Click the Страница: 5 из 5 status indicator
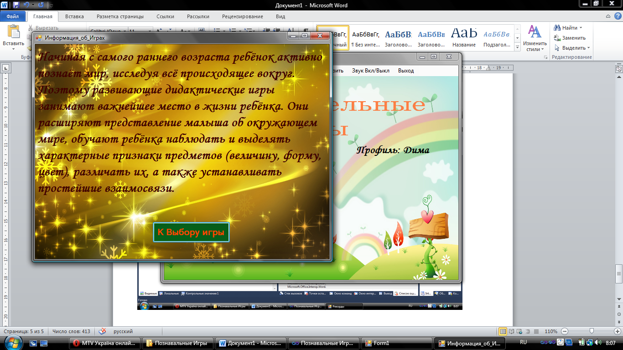The height and width of the screenshot is (350, 623). pos(25,331)
